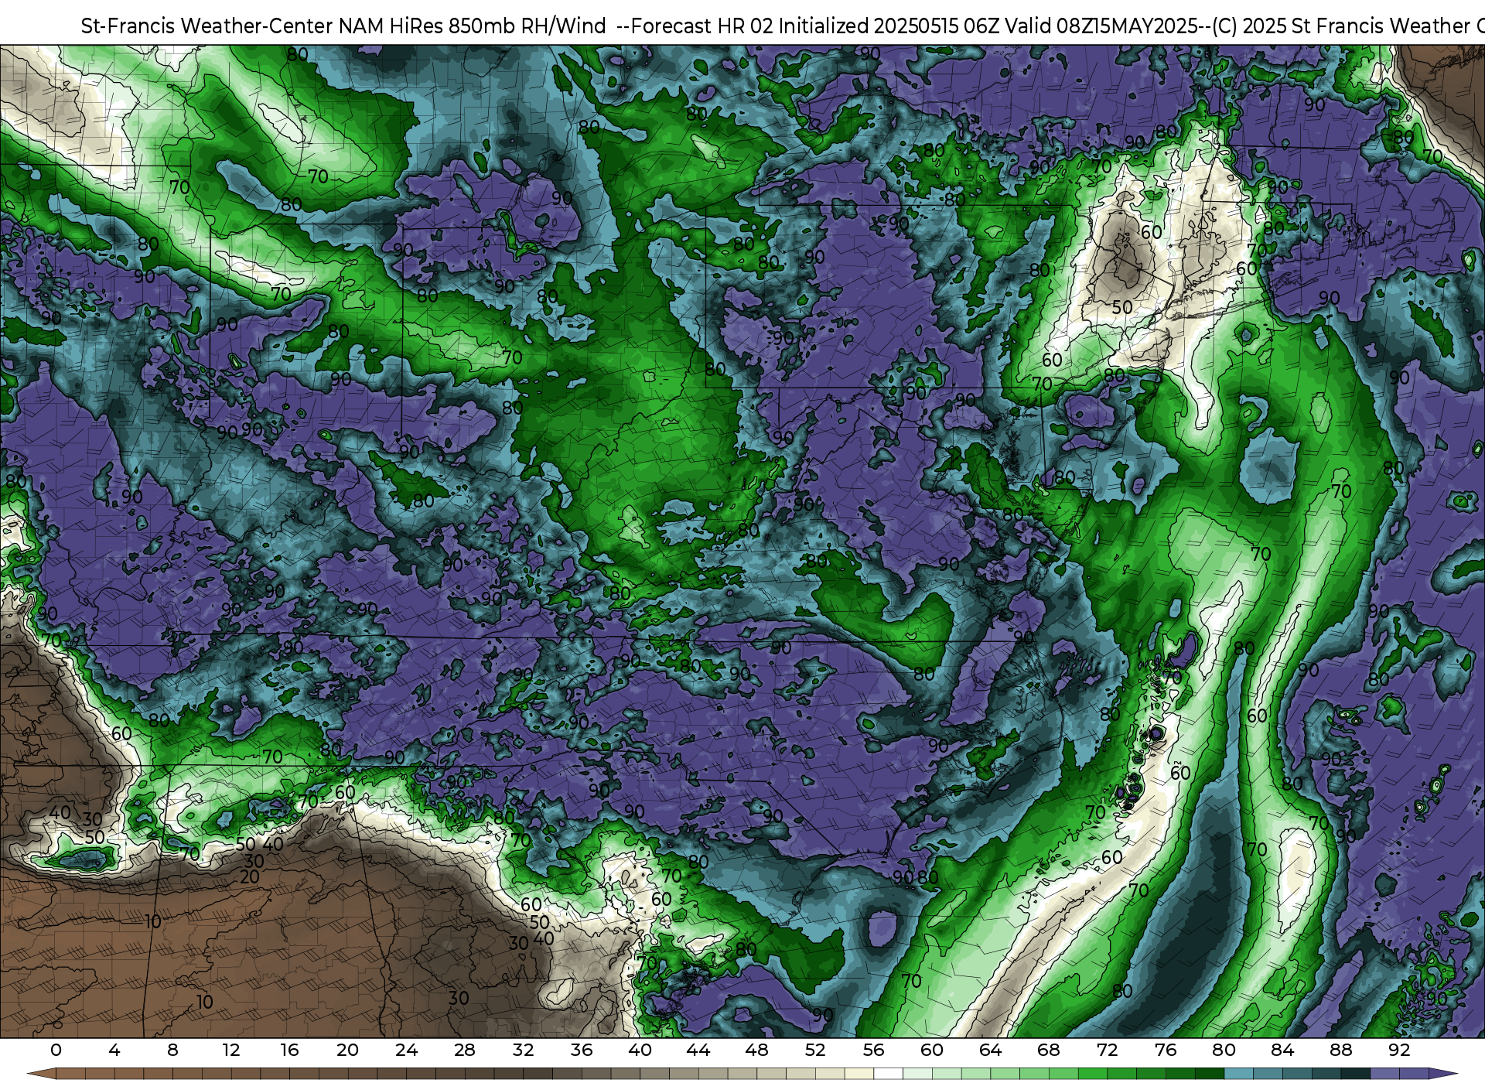Viewport: 1485px width, 1083px height.
Task: Click color scale label '44'
Action: 698,1050
